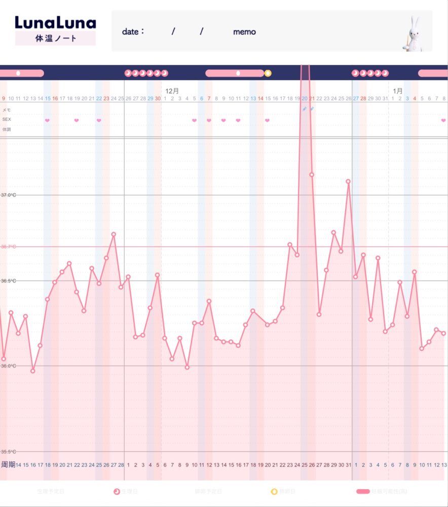Click first period icon of late-November group

coord(128,73)
